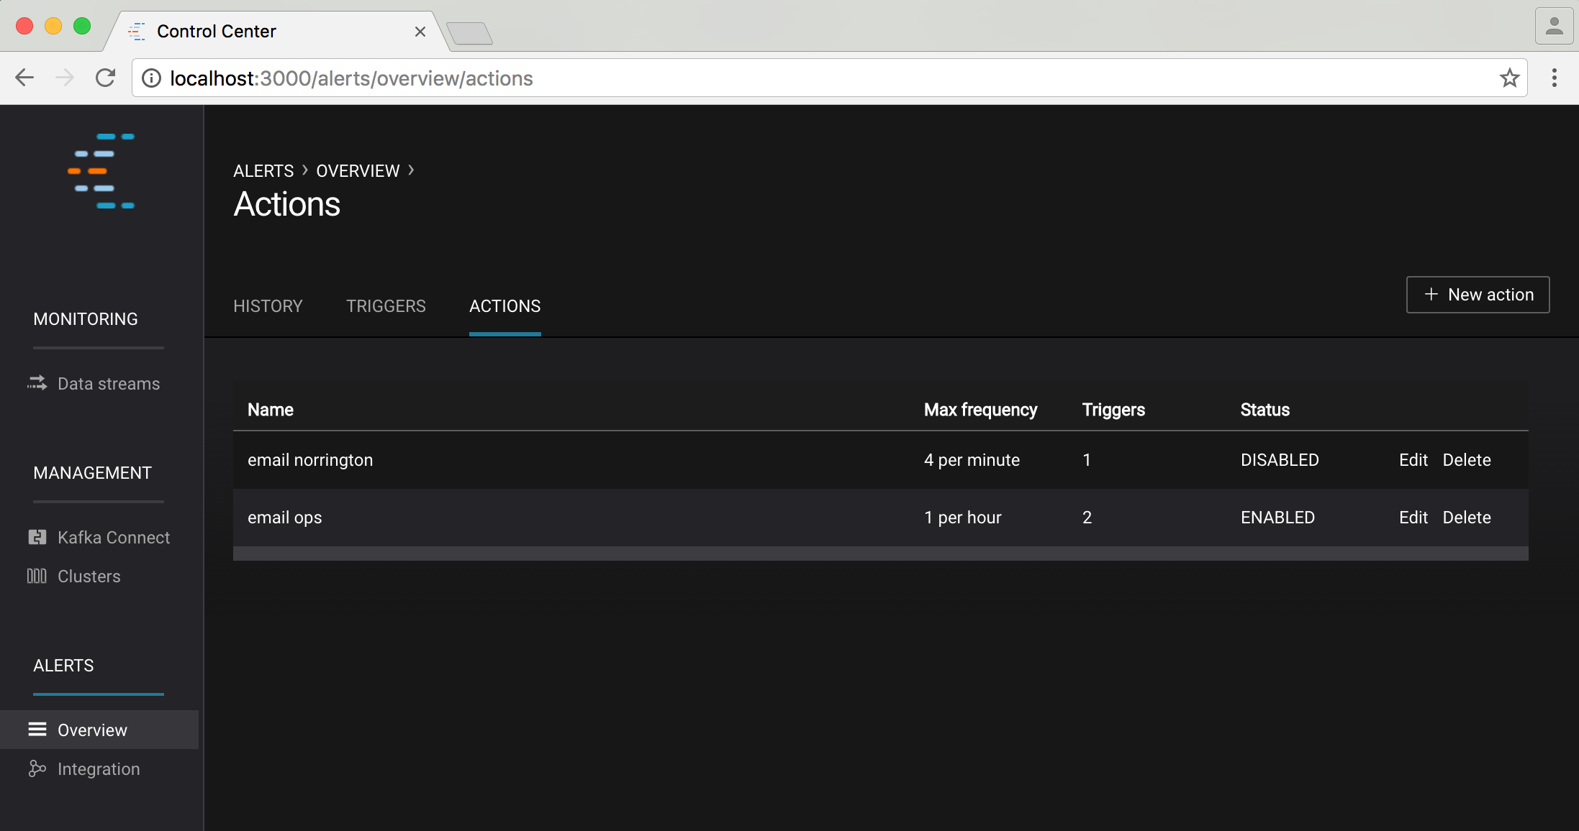Open the Kafka Connect section
This screenshot has height=831, width=1579.
click(113, 538)
